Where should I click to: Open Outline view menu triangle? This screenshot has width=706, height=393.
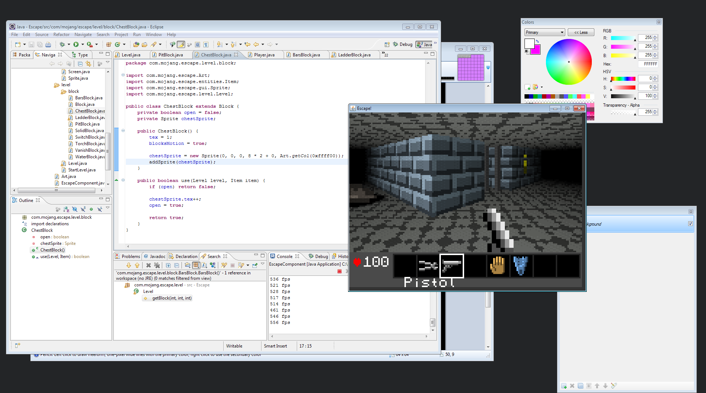[108, 208]
